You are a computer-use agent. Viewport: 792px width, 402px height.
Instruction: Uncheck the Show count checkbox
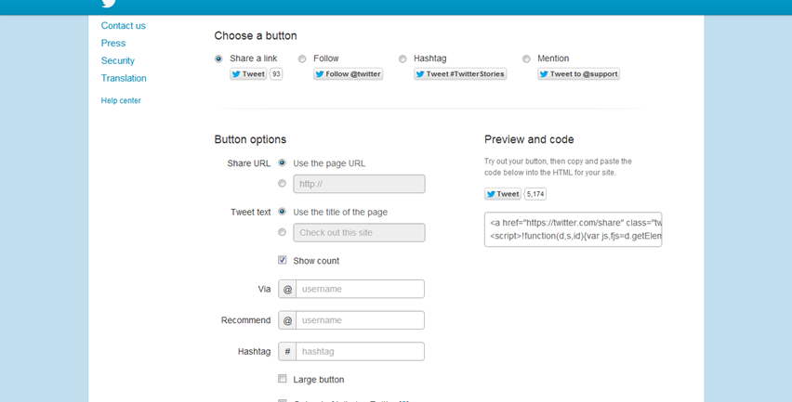(283, 260)
